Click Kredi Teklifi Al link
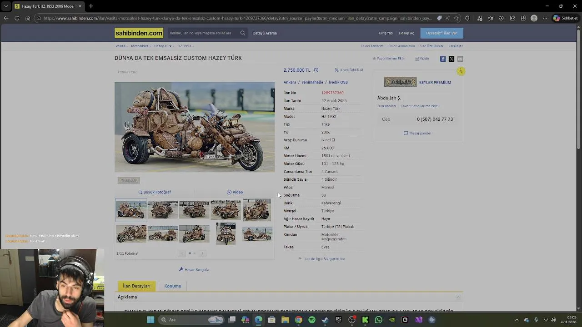This screenshot has height=327, width=582. (x=349, y=70)
